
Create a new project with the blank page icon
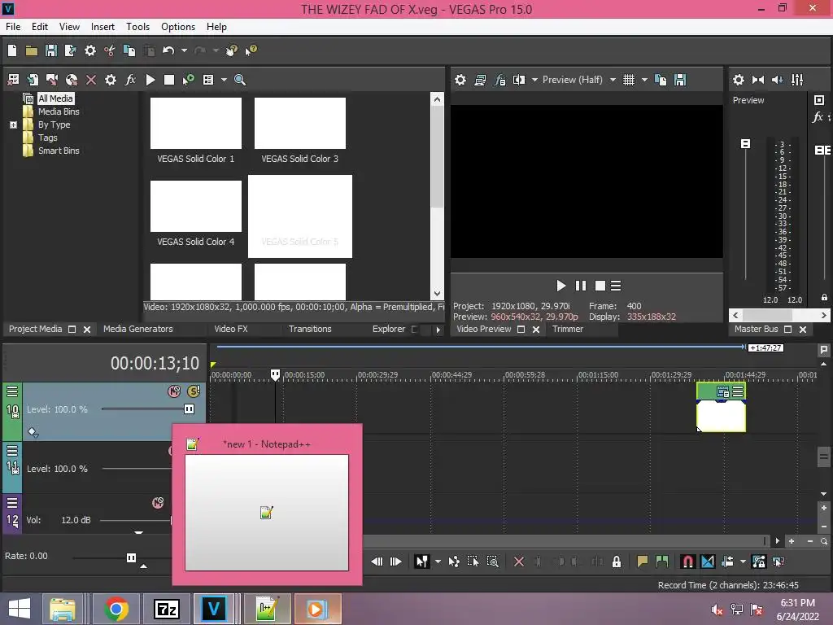pos(12,50)
